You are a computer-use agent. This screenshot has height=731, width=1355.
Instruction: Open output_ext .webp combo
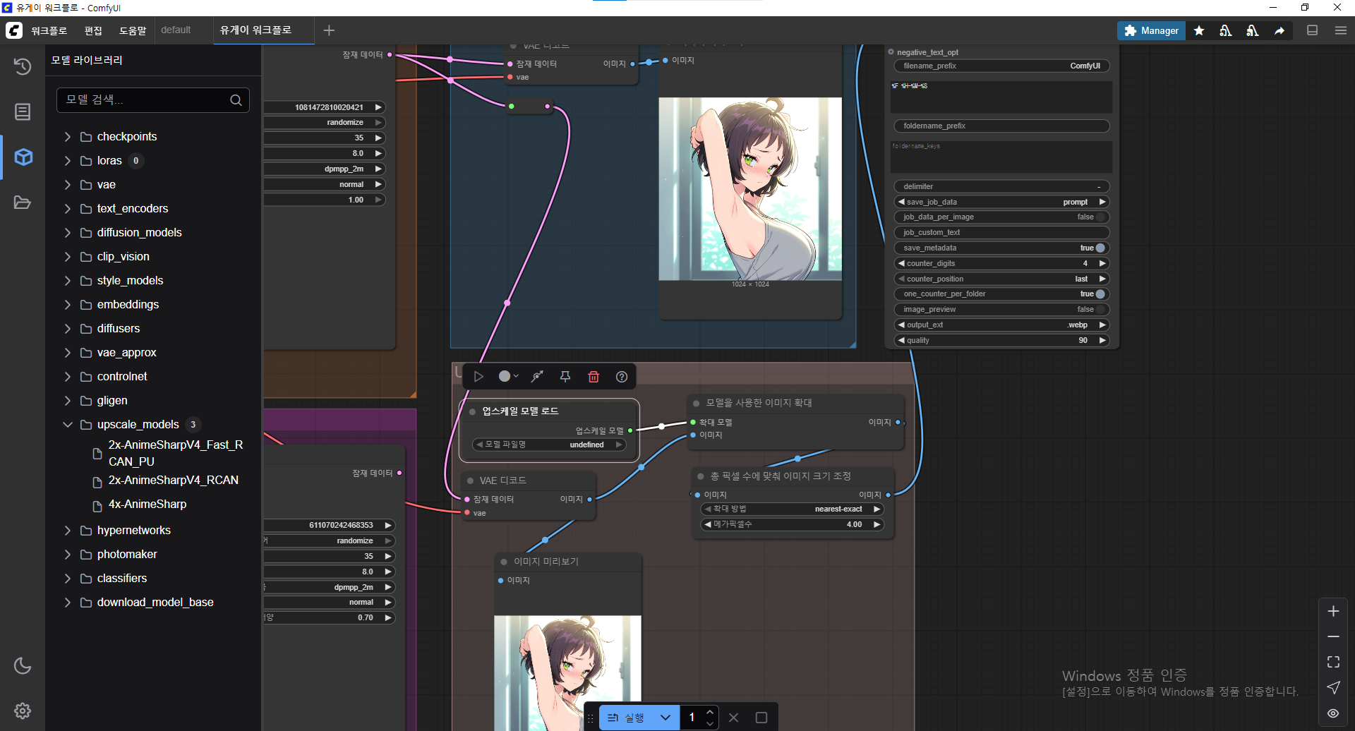pos(1001,325)
